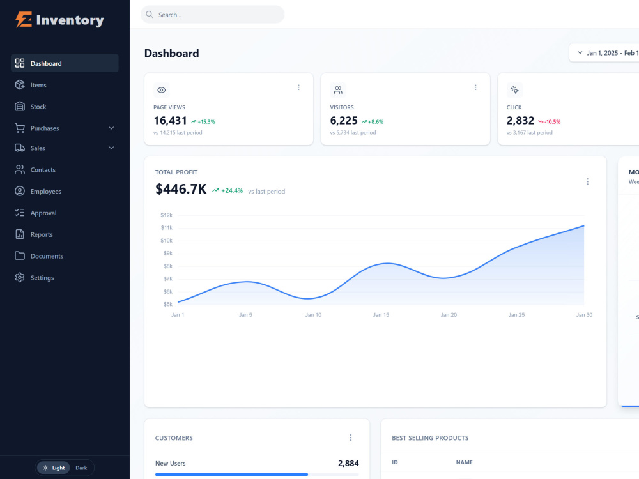Click the Settings gear icon

coord(20,277)
